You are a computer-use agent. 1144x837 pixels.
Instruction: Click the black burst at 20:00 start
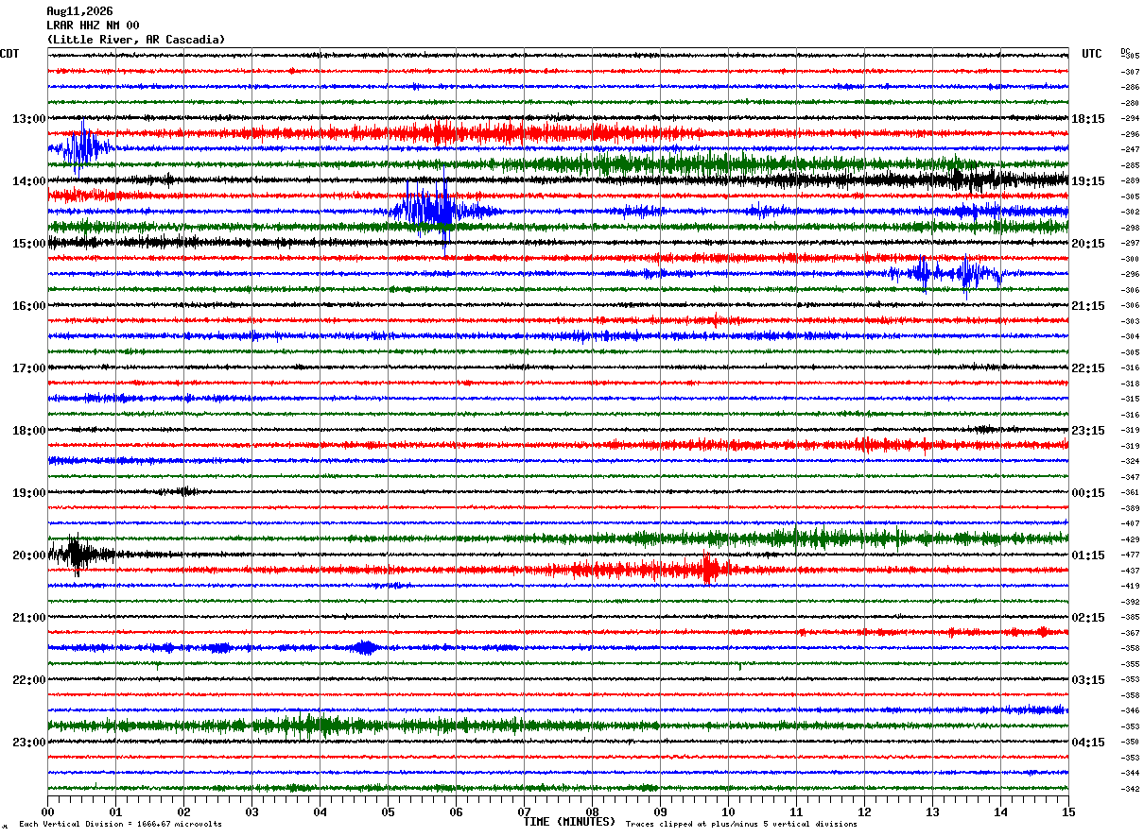coord(78,555)
